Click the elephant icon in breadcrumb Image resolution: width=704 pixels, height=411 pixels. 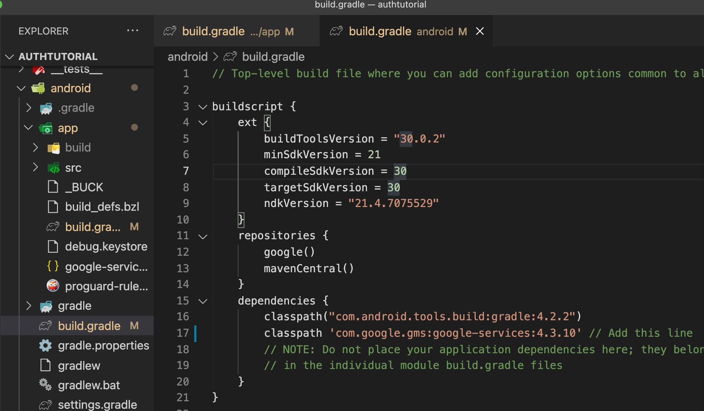[230, 57]
